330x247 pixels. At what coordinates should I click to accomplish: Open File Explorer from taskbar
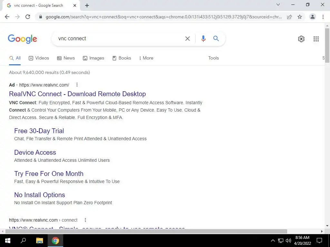tap(39, 241)
